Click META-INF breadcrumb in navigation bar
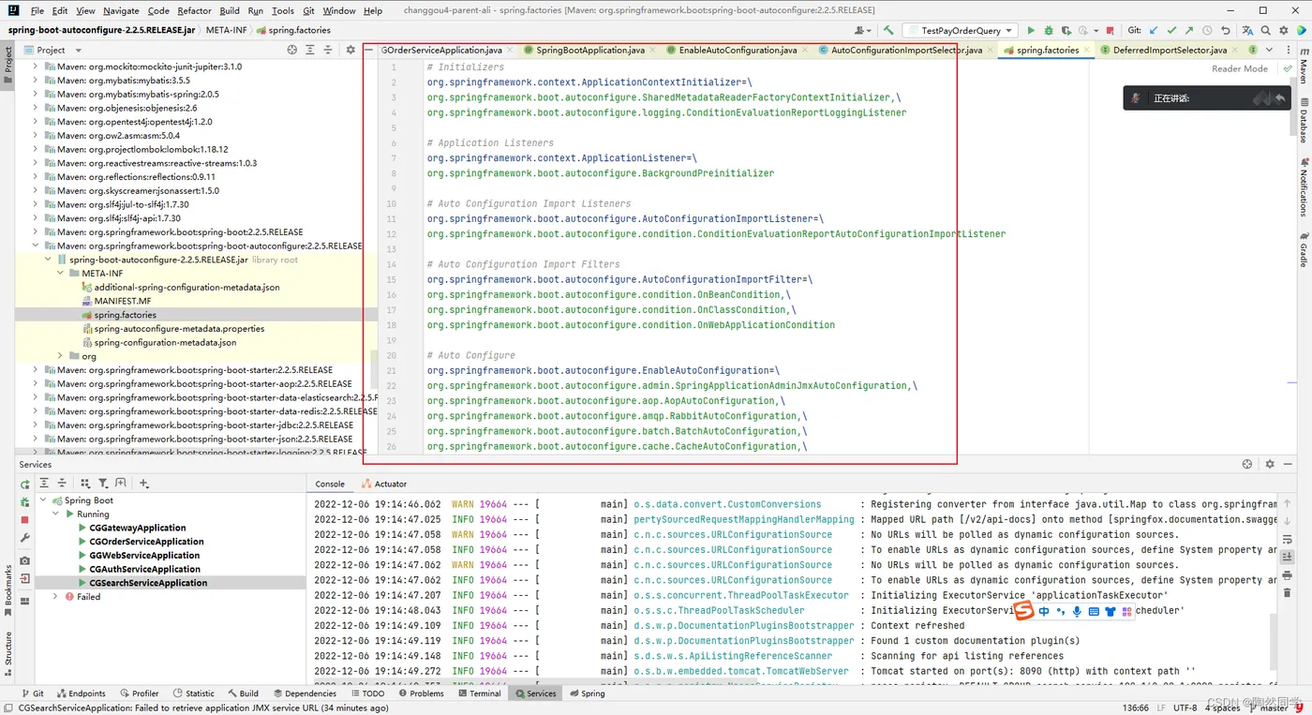 coord(228,30)
